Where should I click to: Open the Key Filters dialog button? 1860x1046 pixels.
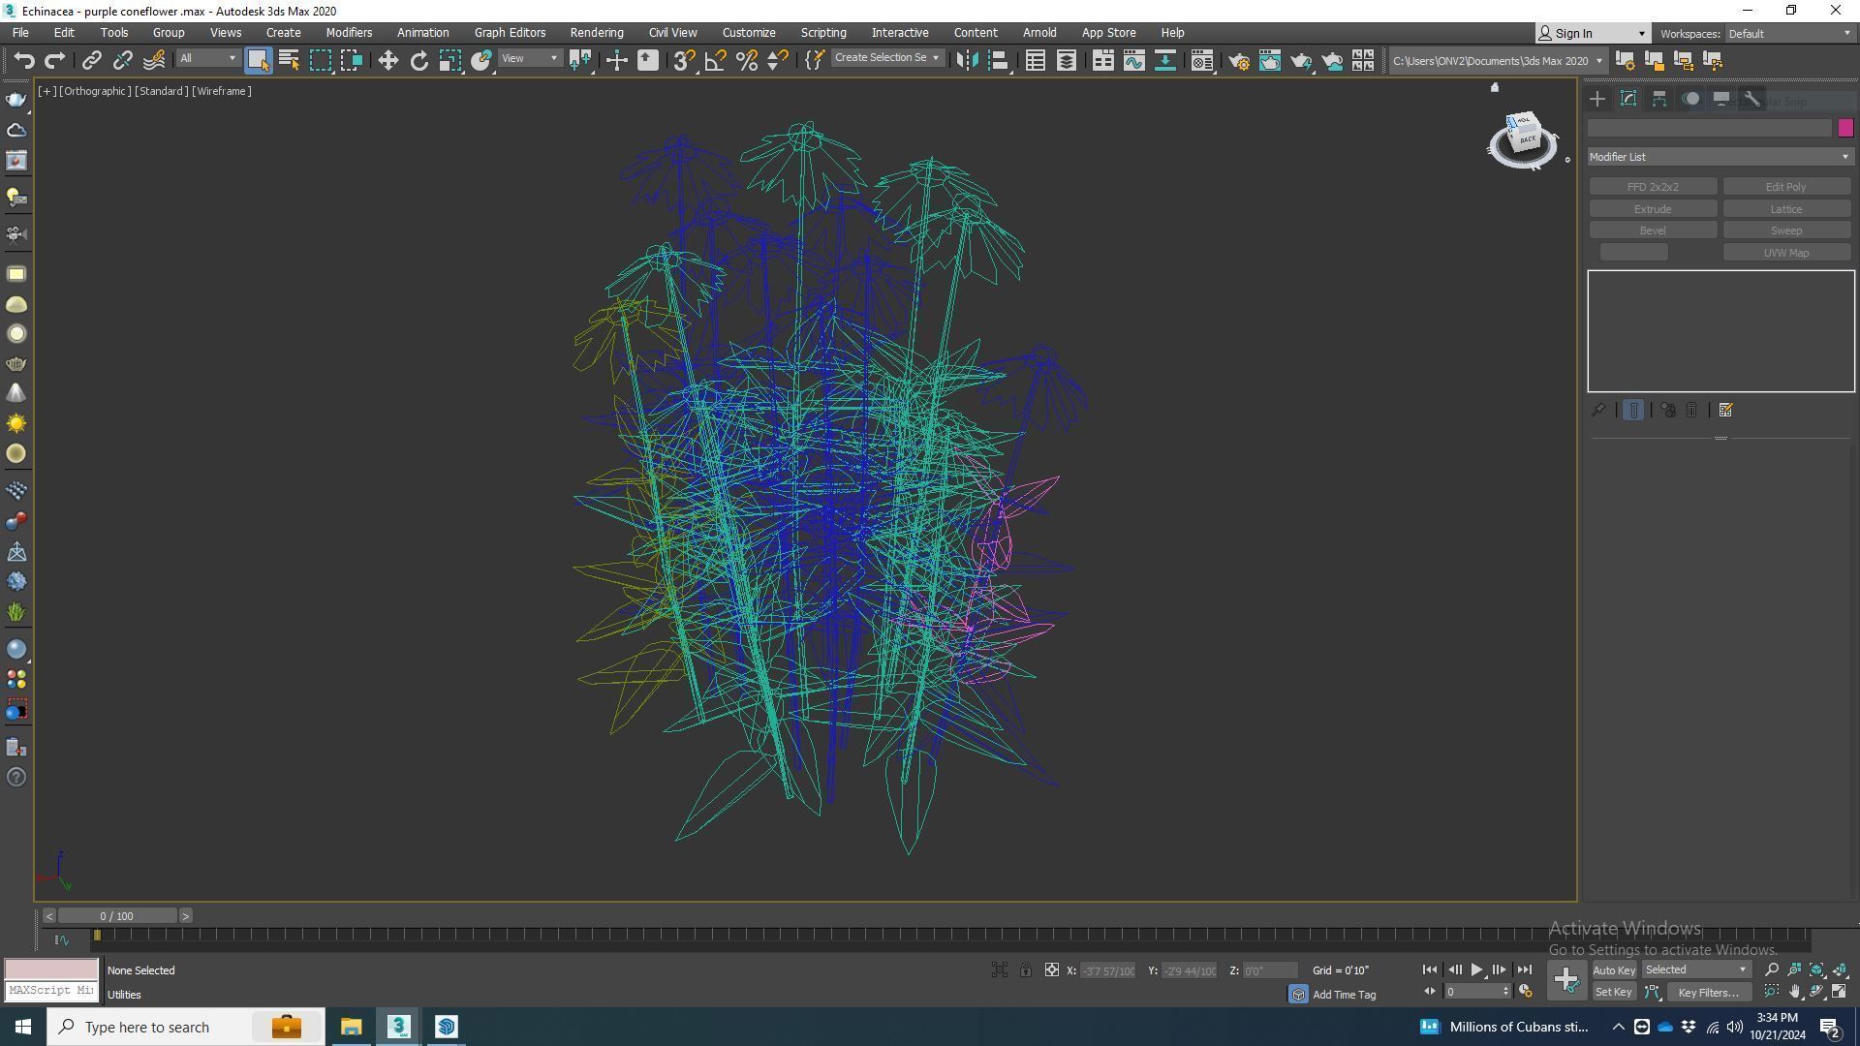(1708, 993)
